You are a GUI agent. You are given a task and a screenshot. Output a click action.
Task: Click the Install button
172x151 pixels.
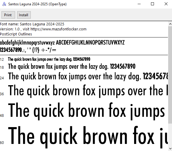(24, 15)
